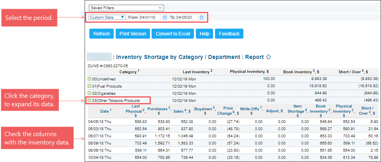This screenshot has height=162, width=381.
Task: Click Physical Inventory value 613.34
Action: (x=349, y=157)
